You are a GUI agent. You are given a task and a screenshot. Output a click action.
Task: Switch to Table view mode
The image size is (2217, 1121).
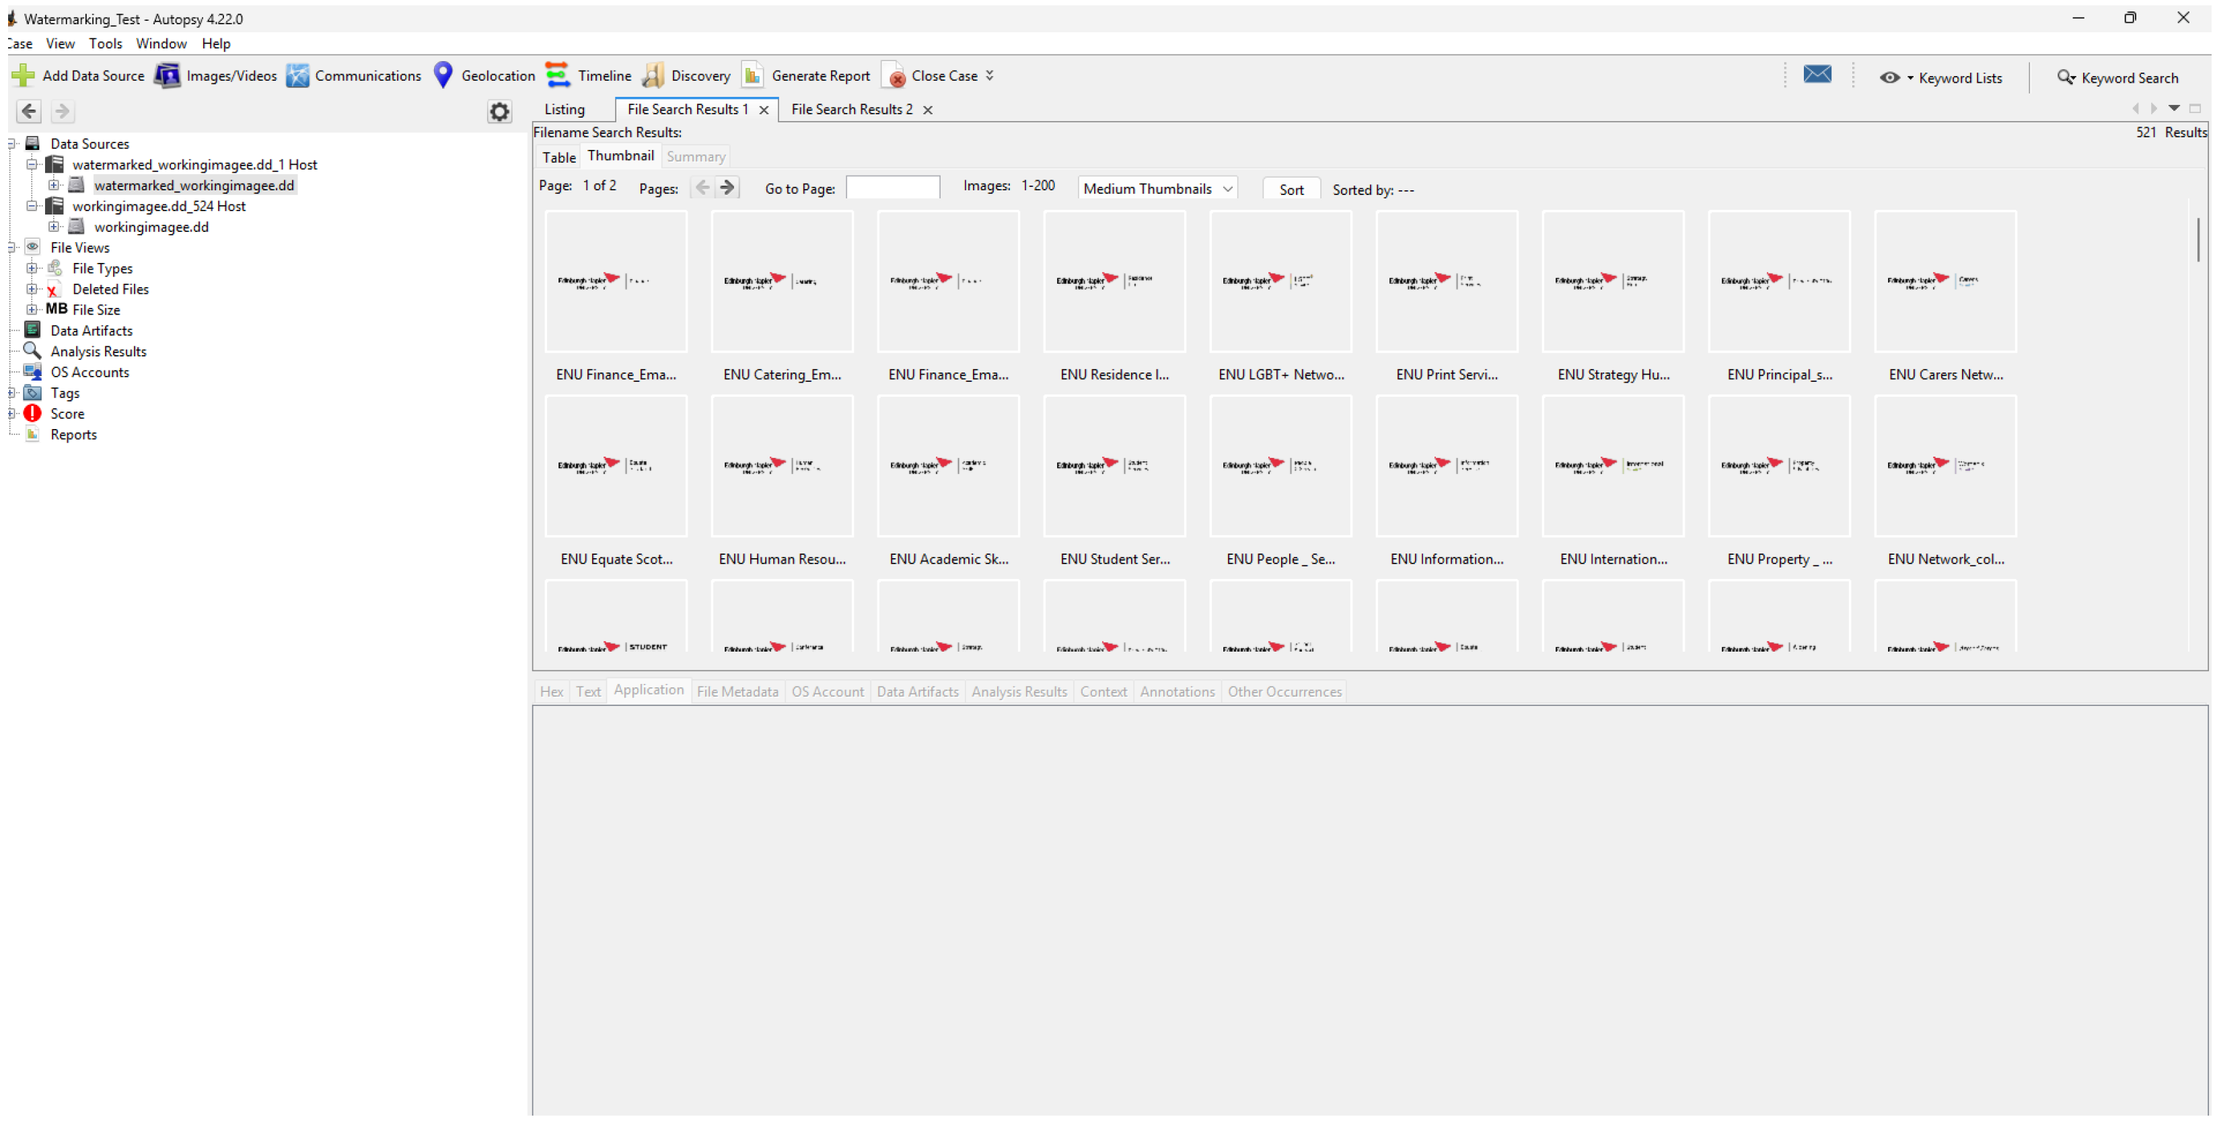558,157
